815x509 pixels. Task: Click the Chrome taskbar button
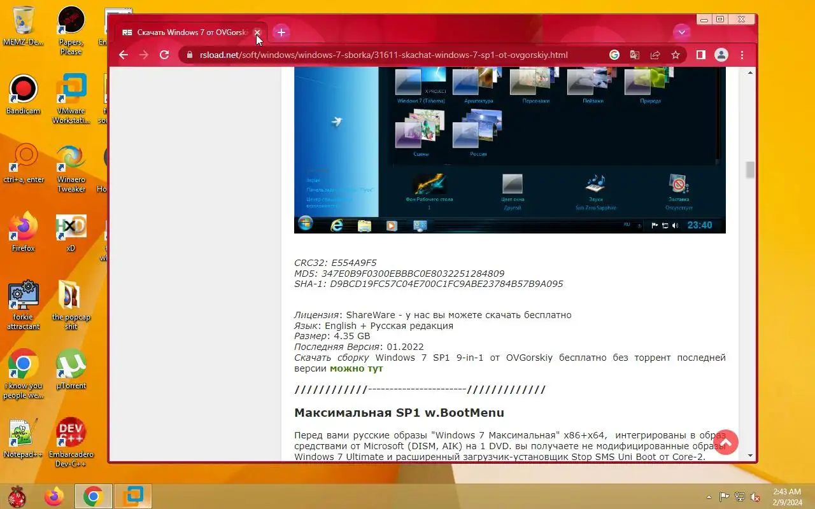click(94, 496)
